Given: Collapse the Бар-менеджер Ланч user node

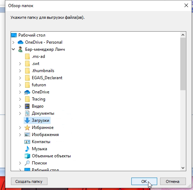Looking at the screenshot, I should click(13, 49).
